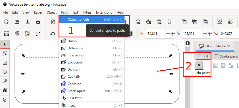Select the Text tool in the toolbox
Viewport: 239px width, 108px height.
click(x=5, y=90)
